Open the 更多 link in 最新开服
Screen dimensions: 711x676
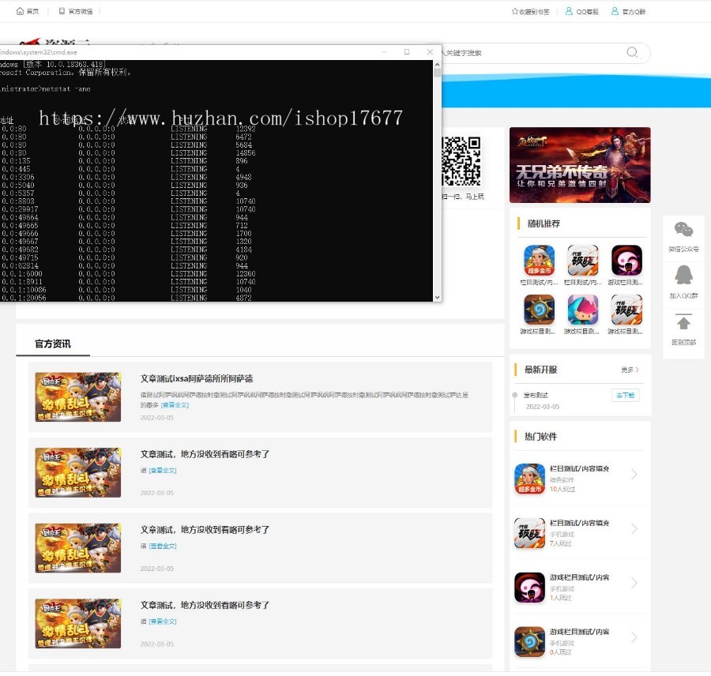click(x=630, y=370)
